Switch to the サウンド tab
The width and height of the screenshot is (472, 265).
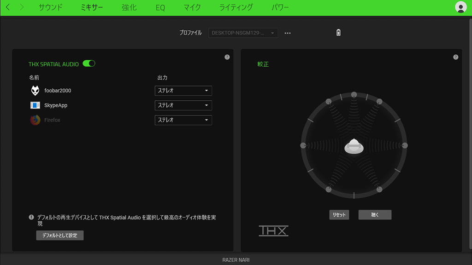[51, 7]
